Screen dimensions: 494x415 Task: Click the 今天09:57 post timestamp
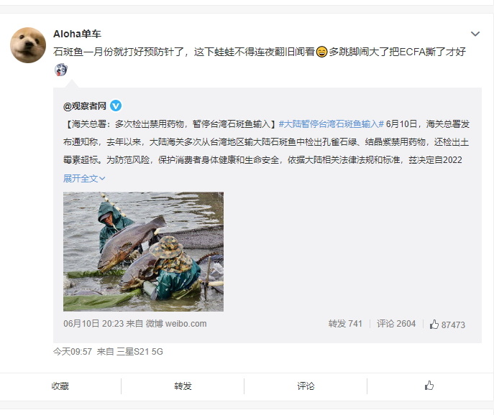pos(73,351)
